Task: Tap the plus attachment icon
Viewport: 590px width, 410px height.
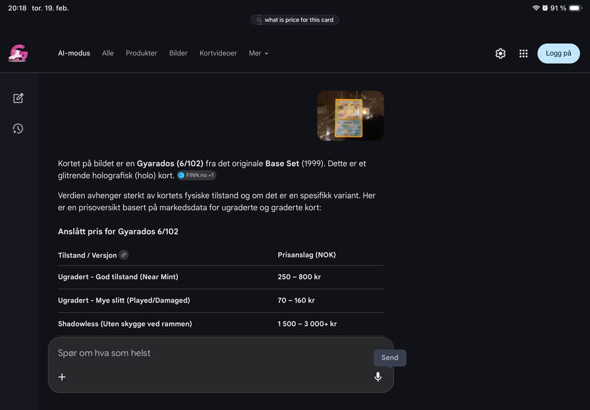Action: pos(62,376)
